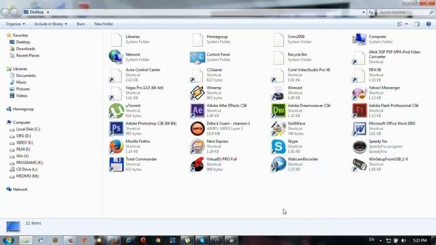Select the Avira Control Center shortcut
The image size is (436, 245).
pyautogui.click(x=135, y=75)
